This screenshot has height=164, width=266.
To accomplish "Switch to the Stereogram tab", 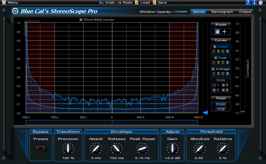I will pyautogui.click(x=222, y=12).
